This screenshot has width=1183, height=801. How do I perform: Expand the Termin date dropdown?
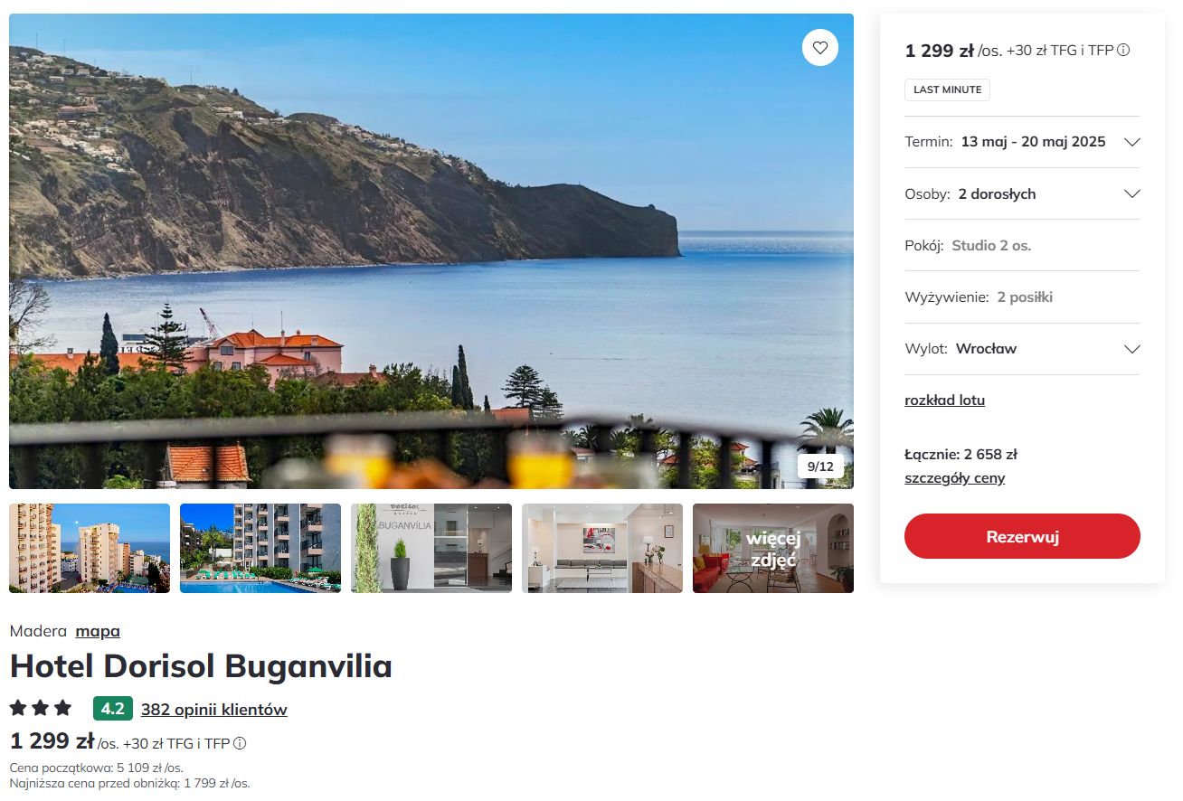[x=1022, y=142]
